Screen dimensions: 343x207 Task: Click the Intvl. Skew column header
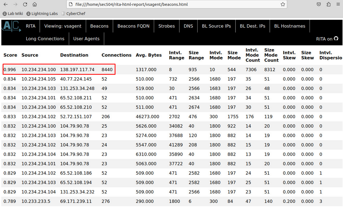pos(289,55)
